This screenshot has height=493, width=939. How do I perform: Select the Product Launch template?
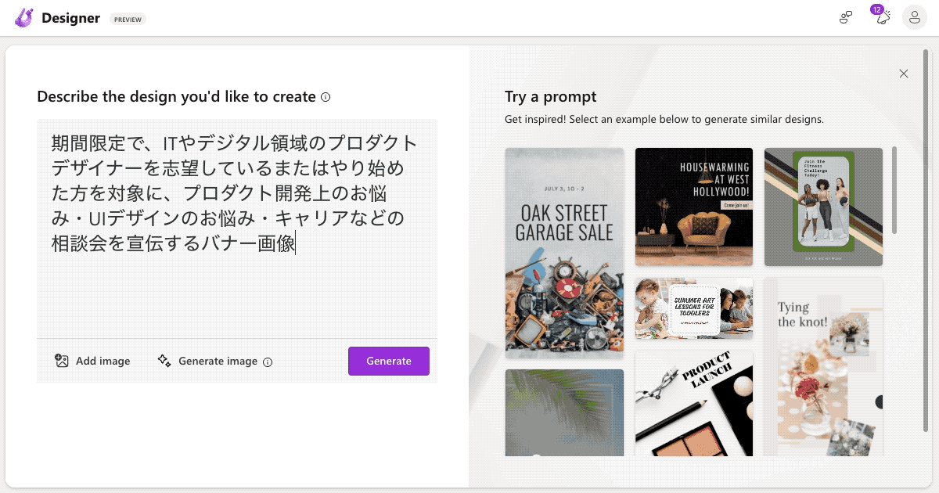click(x=693, y=403)
